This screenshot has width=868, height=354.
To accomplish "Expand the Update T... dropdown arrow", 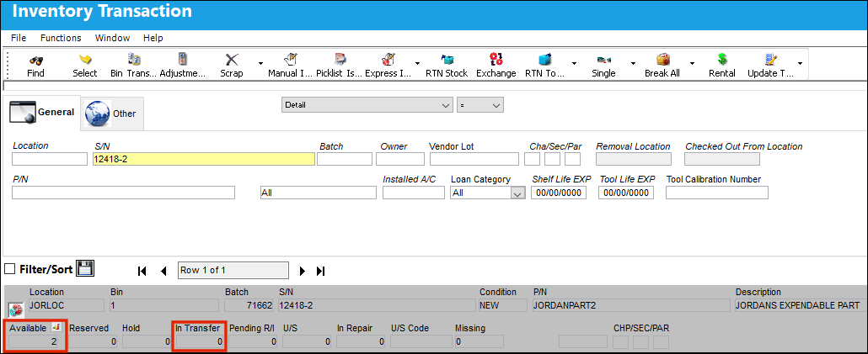I will [800, 64].
